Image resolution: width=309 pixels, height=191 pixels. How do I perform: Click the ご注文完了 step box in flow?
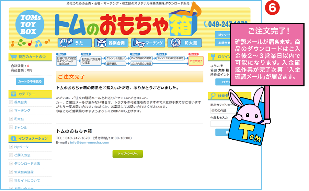(x=196, y=61)
